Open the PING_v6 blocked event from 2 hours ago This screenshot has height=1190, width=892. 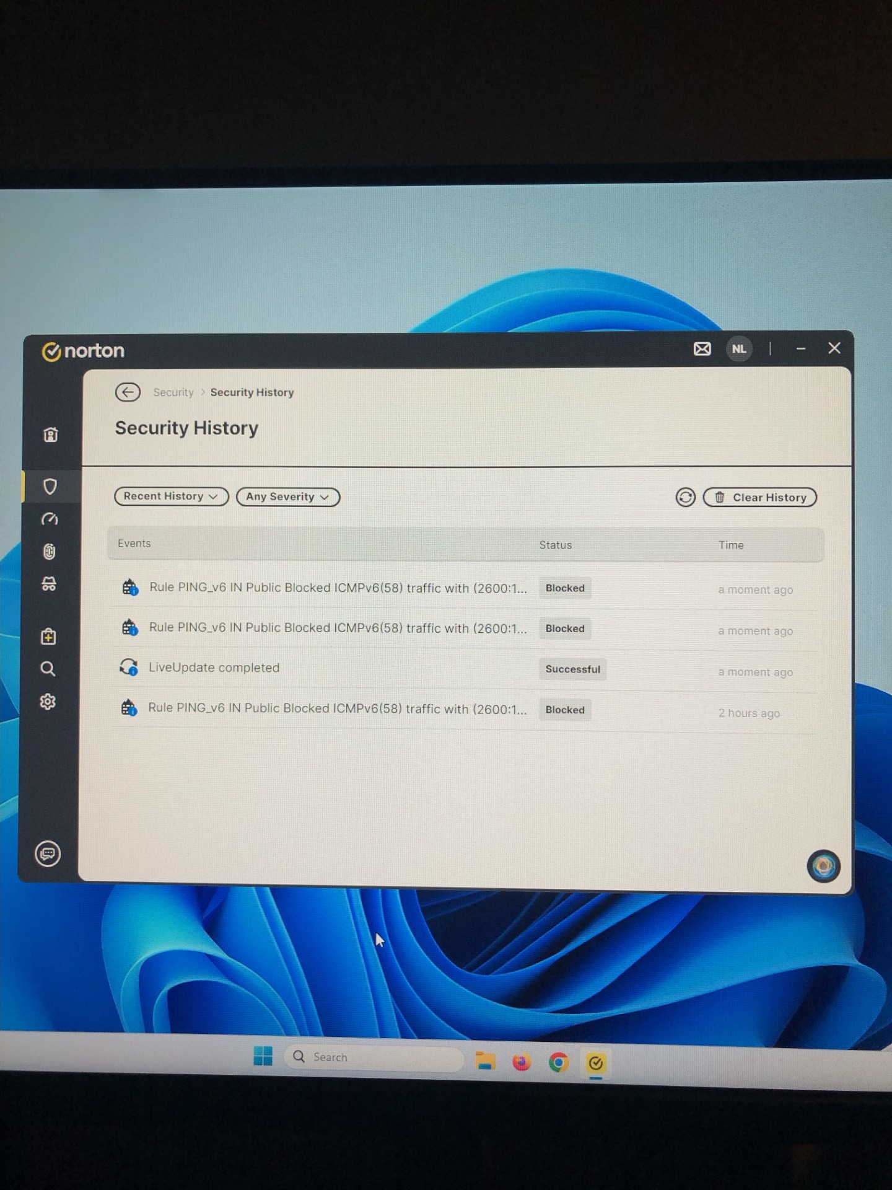click(x=337, y=709)
